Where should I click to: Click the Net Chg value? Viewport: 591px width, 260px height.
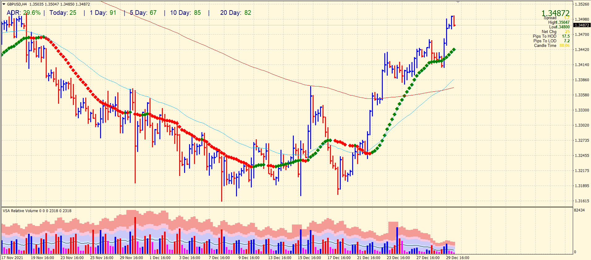pyautogui.click(x=567, y=31)
